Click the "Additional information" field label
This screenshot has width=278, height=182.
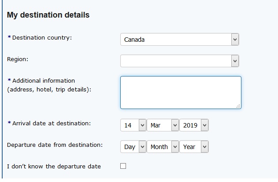click(44, 80)
